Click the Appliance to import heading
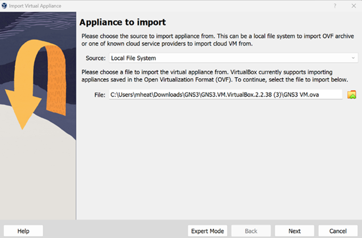 coord(123,22)
